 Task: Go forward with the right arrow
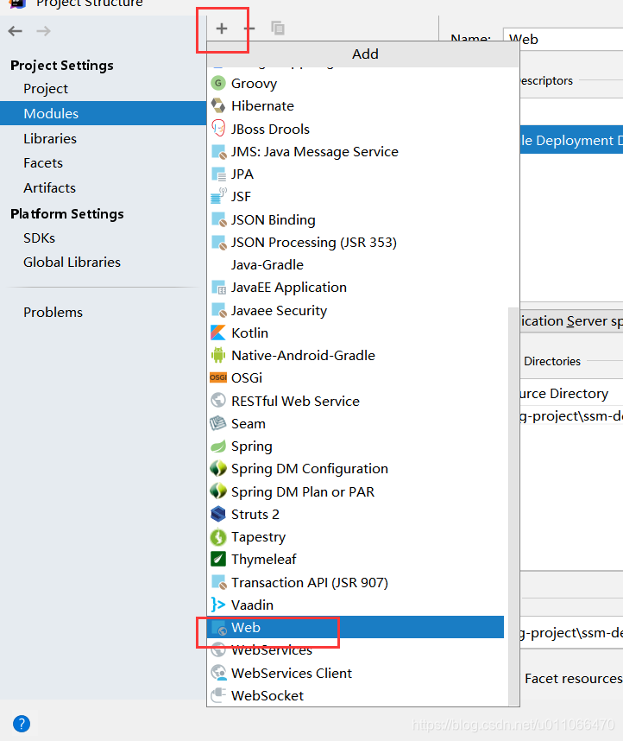[43, 31]
